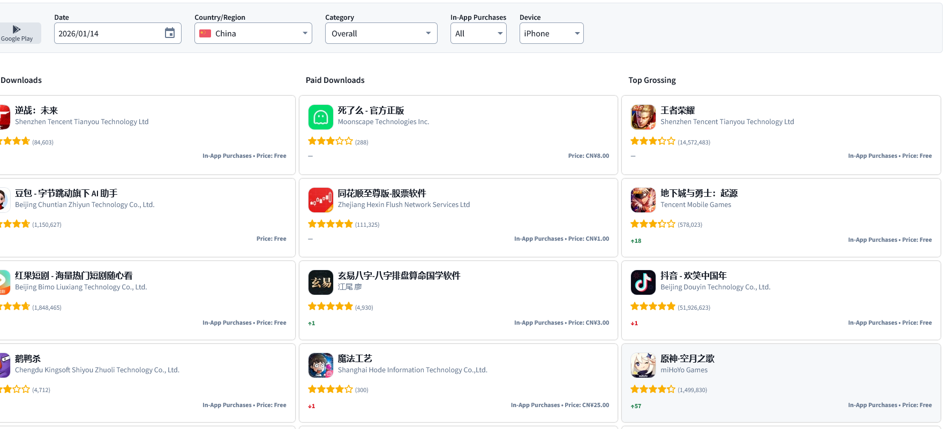Click publisher miHoYo Games

(x=684, y=370)
